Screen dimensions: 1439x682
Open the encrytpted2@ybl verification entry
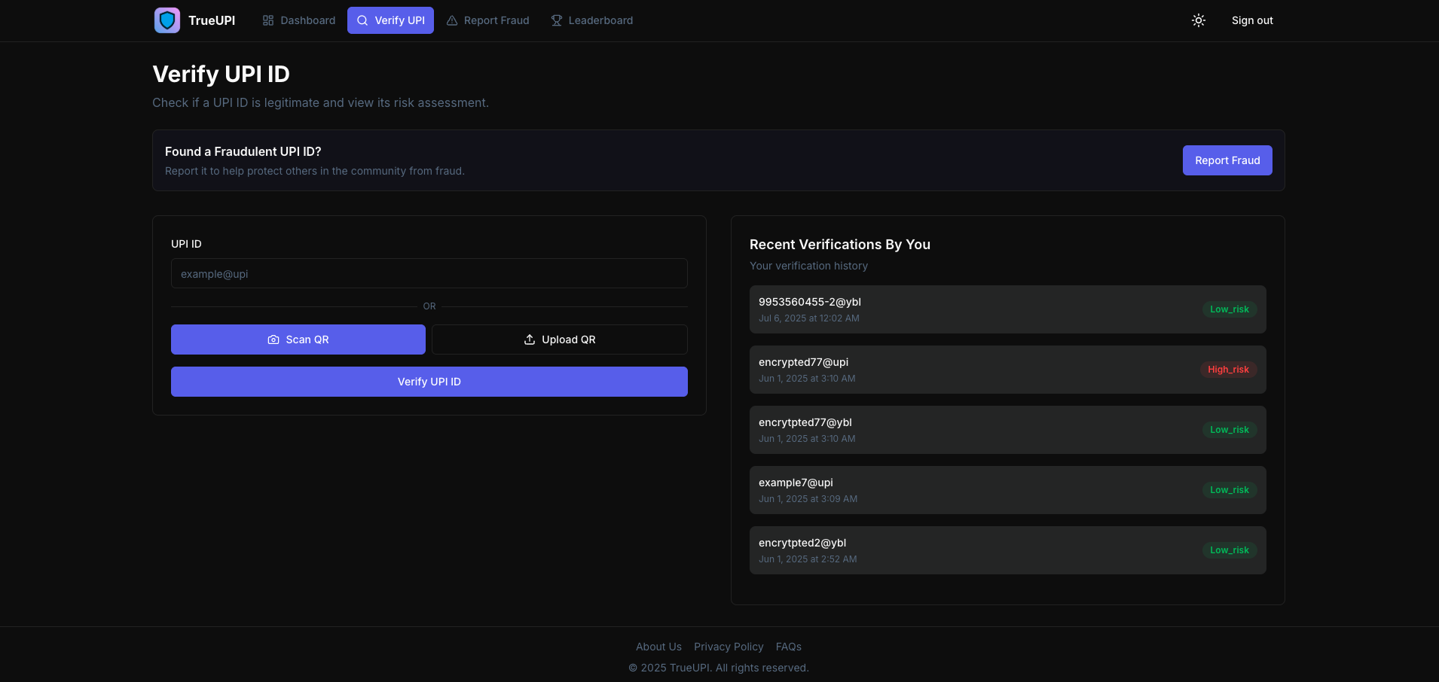(x=1008, y=550)
